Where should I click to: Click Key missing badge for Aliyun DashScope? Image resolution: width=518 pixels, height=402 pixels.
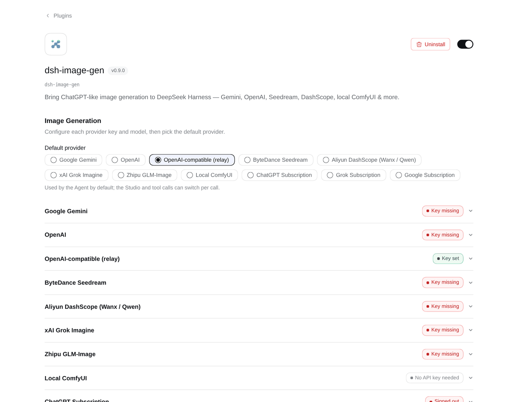443,306
